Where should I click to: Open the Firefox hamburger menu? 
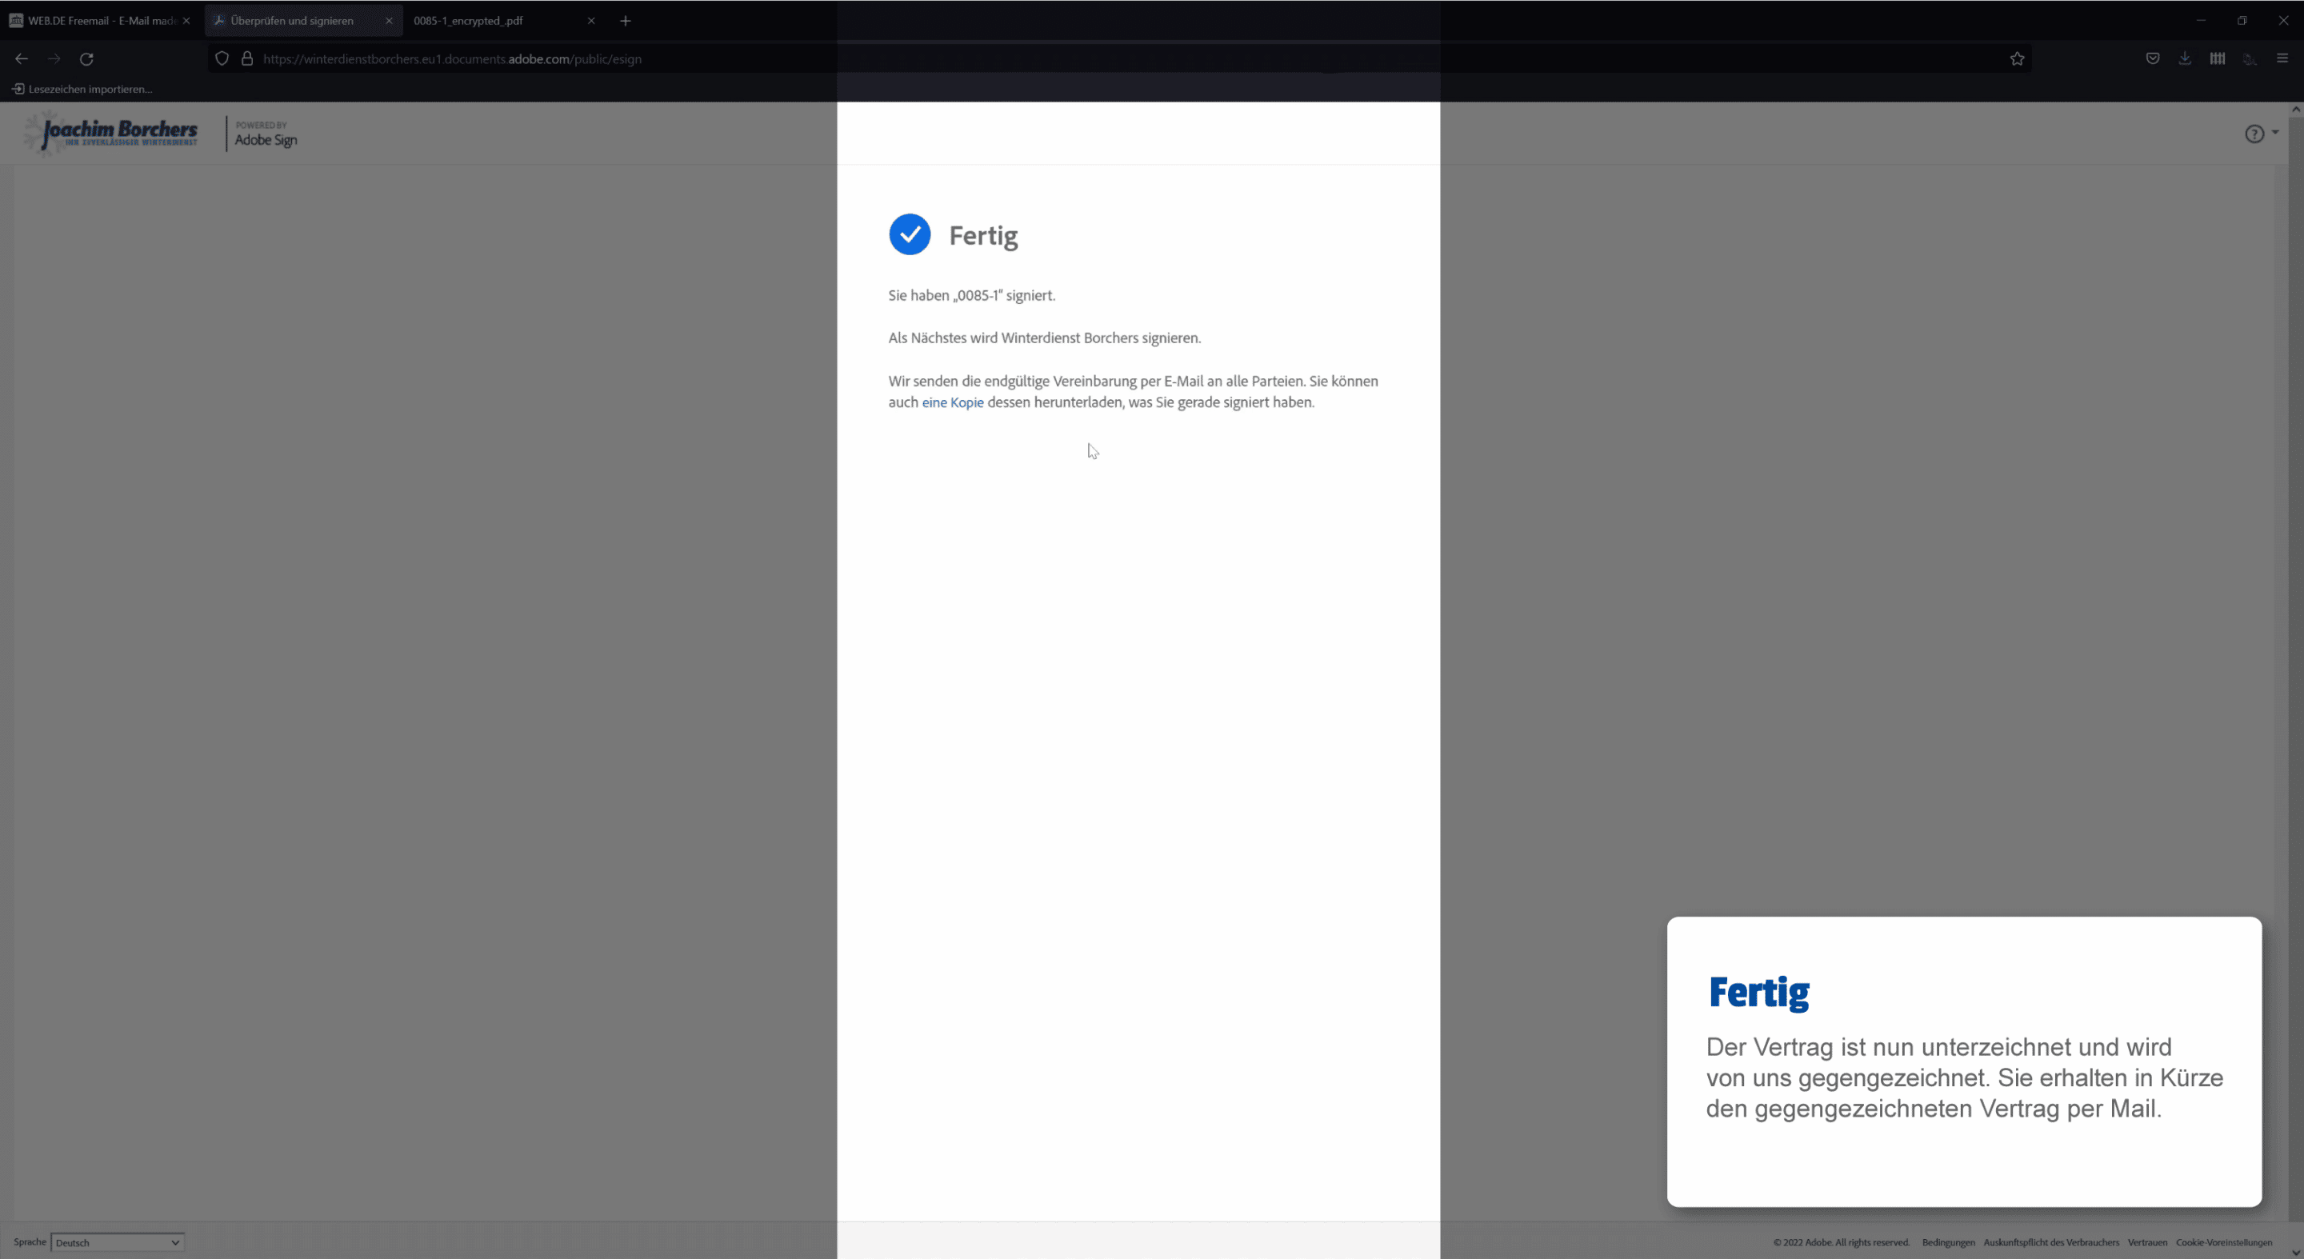click(x=2282, y=58)
